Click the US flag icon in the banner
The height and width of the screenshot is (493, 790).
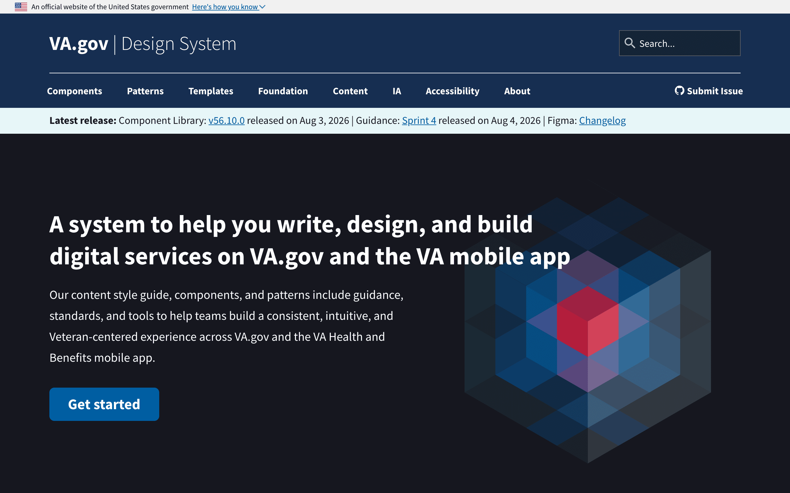21,7
